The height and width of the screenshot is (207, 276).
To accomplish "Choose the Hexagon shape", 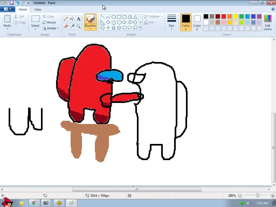I will [x=119, y=22].
